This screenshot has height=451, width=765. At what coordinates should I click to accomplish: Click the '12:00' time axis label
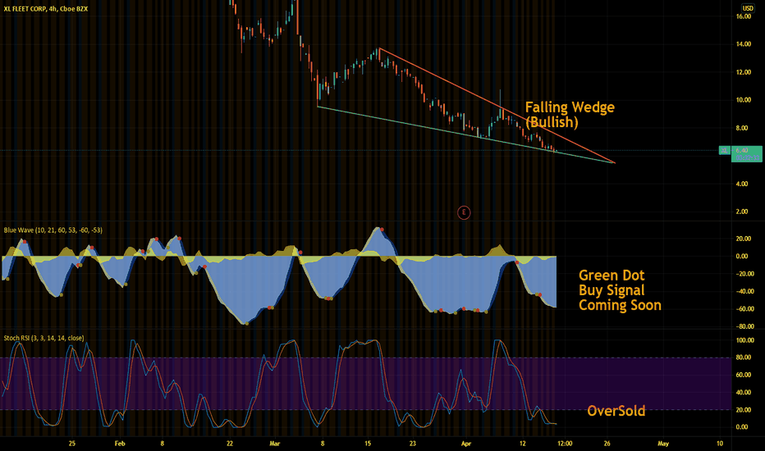point(565,444)
